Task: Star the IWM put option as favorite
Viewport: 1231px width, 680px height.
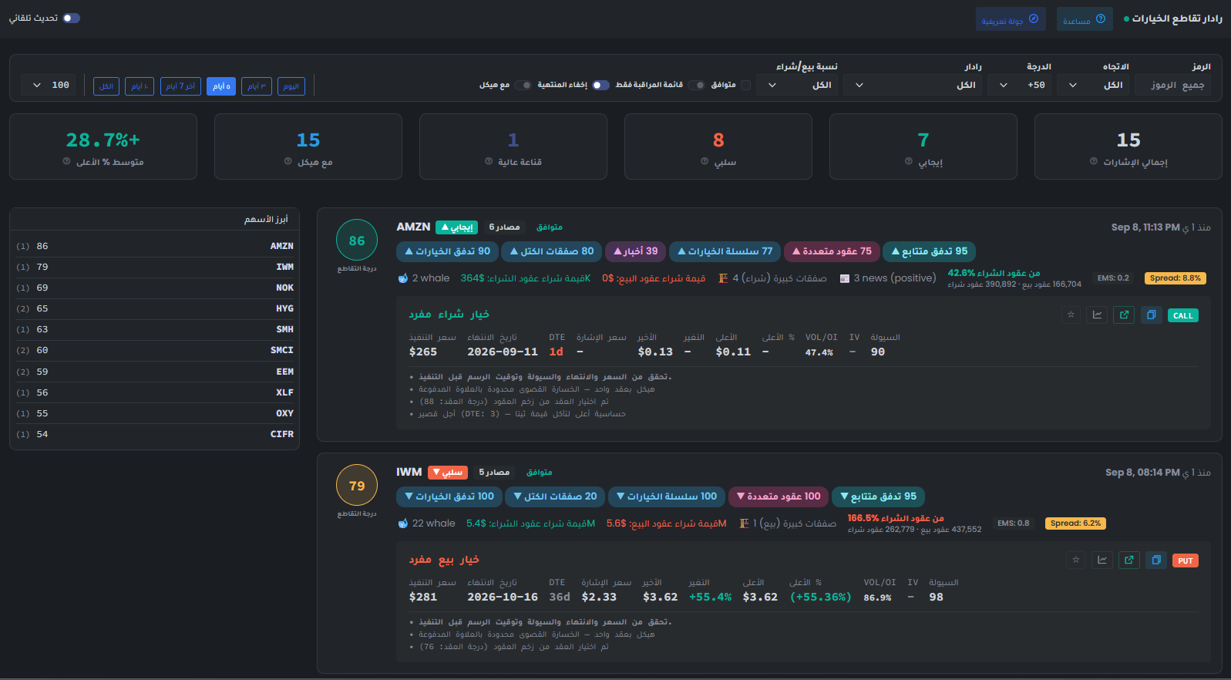Action: pyautogui.click(x=1076, y=560)
